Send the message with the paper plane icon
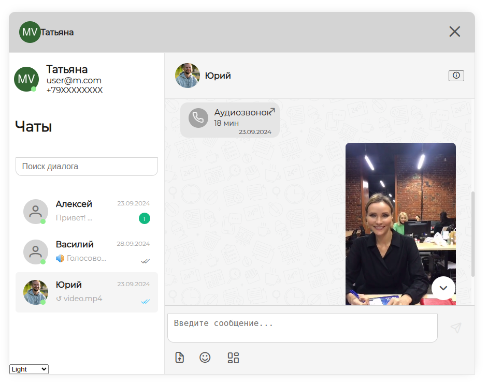The height and width of the screenshot is (386, 488). 456,328
